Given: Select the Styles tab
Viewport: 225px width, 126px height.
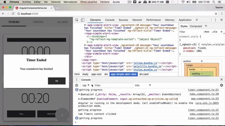Looking at the screenshot, I should coord(184,26).
